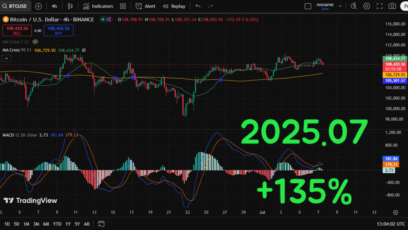Click the 0.00 spread value
The height and width of the screenshot is (230, 408).
pos(38,31)
